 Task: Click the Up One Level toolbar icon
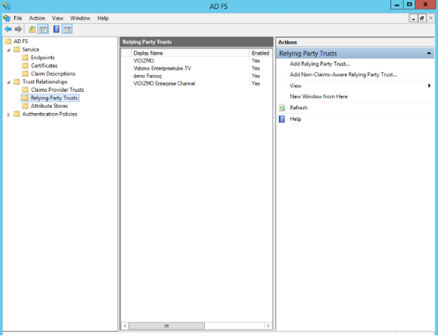click(32, 29)
